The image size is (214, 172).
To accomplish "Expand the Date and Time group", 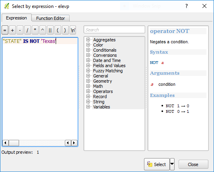I will 88,60.
